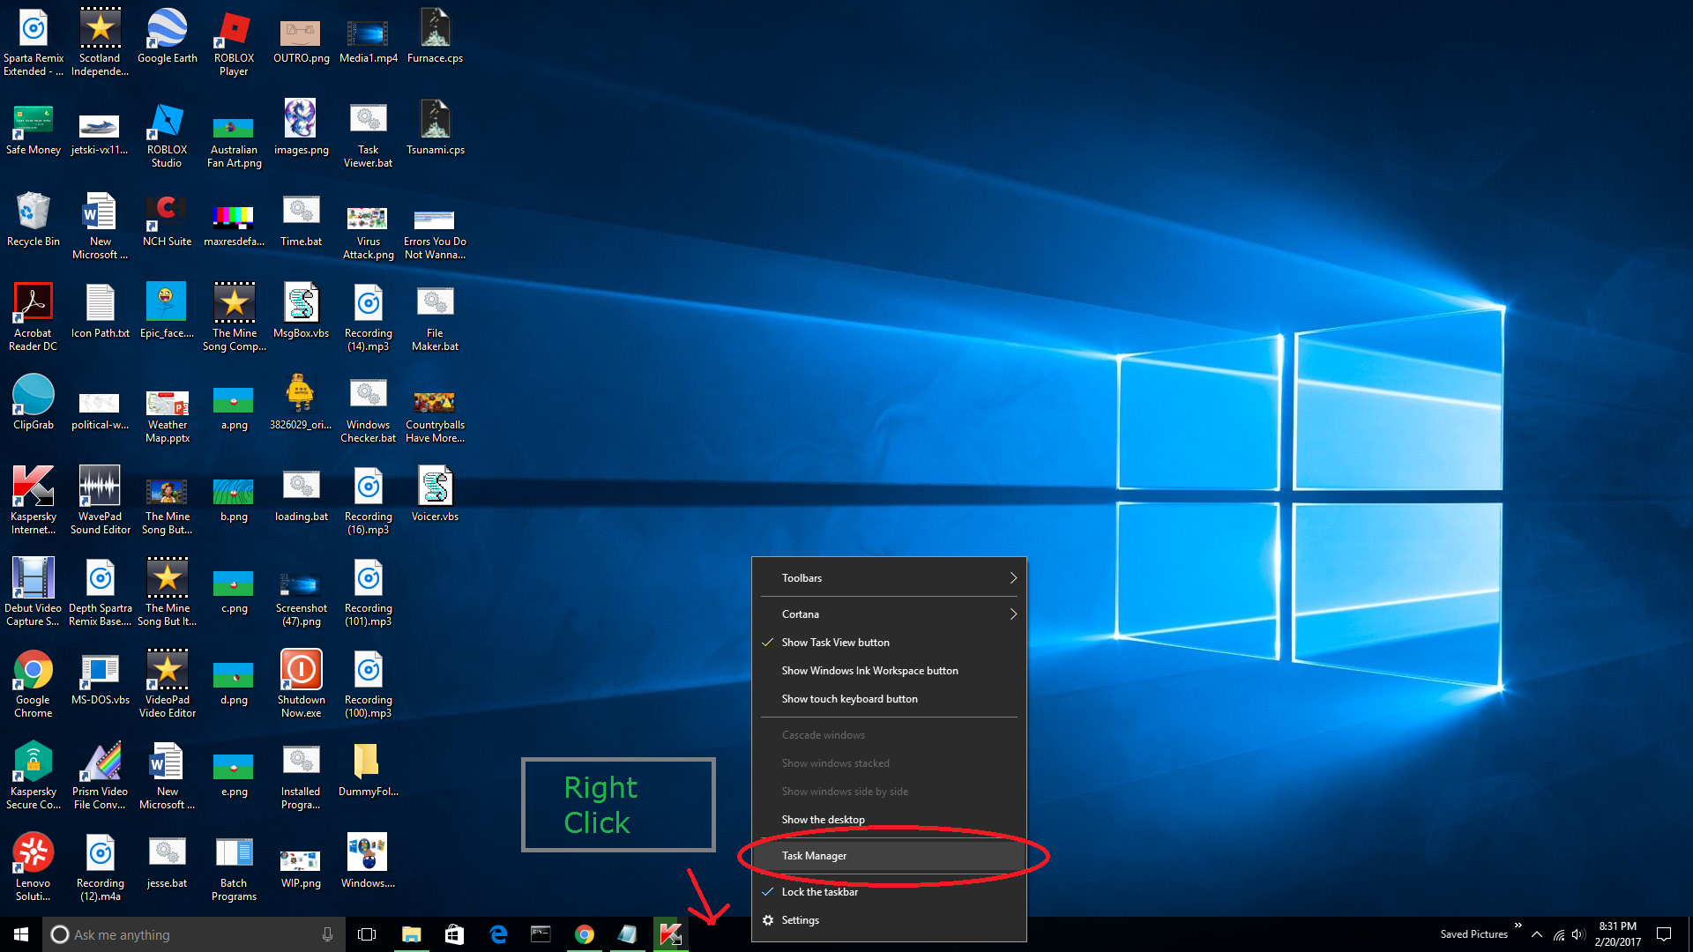Click Show windows stacked entry

point(889,763)
